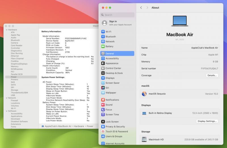Click the Coverage Details button

(212, 75)
